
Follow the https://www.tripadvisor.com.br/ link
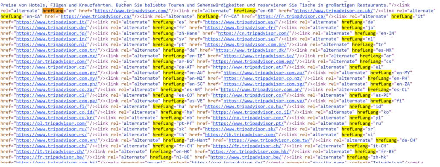tap(245, 44)
